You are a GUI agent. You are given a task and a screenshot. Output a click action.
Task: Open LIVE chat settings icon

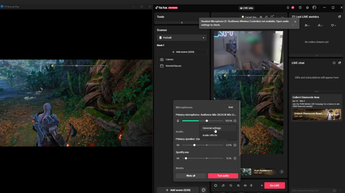[x=334, y=63]
